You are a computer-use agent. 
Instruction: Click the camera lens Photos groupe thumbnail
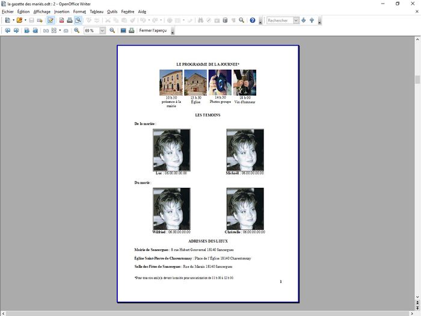click(x=220, y=82)
